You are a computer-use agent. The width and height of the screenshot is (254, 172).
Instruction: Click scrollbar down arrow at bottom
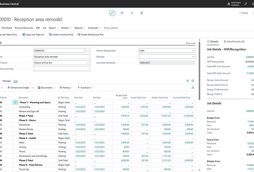200,170
